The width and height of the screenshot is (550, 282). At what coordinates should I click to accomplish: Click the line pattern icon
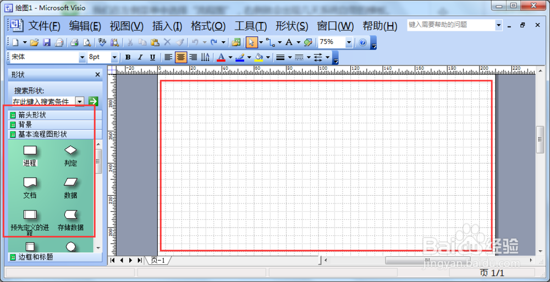click(x=299, y=57)
